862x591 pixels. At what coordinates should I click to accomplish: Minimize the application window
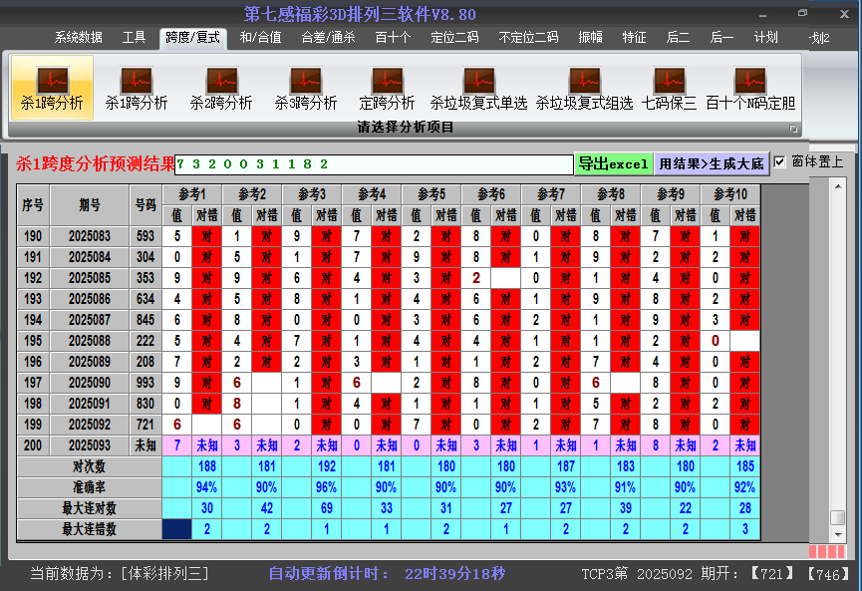(x=762, y=14)
